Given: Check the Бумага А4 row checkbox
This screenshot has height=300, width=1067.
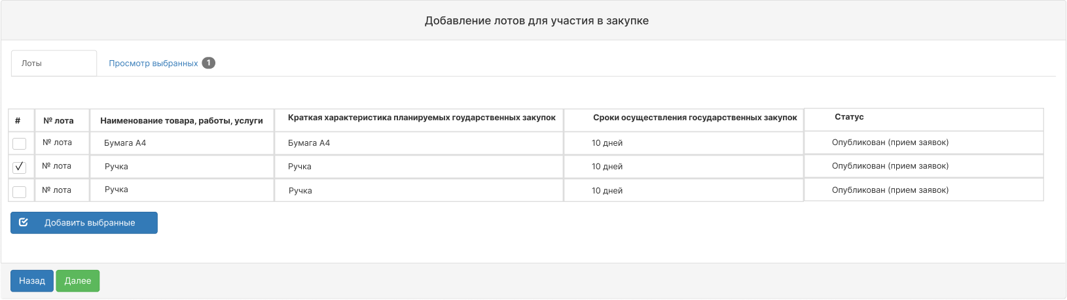Looking at the screenshot, I should pos(20,143).
